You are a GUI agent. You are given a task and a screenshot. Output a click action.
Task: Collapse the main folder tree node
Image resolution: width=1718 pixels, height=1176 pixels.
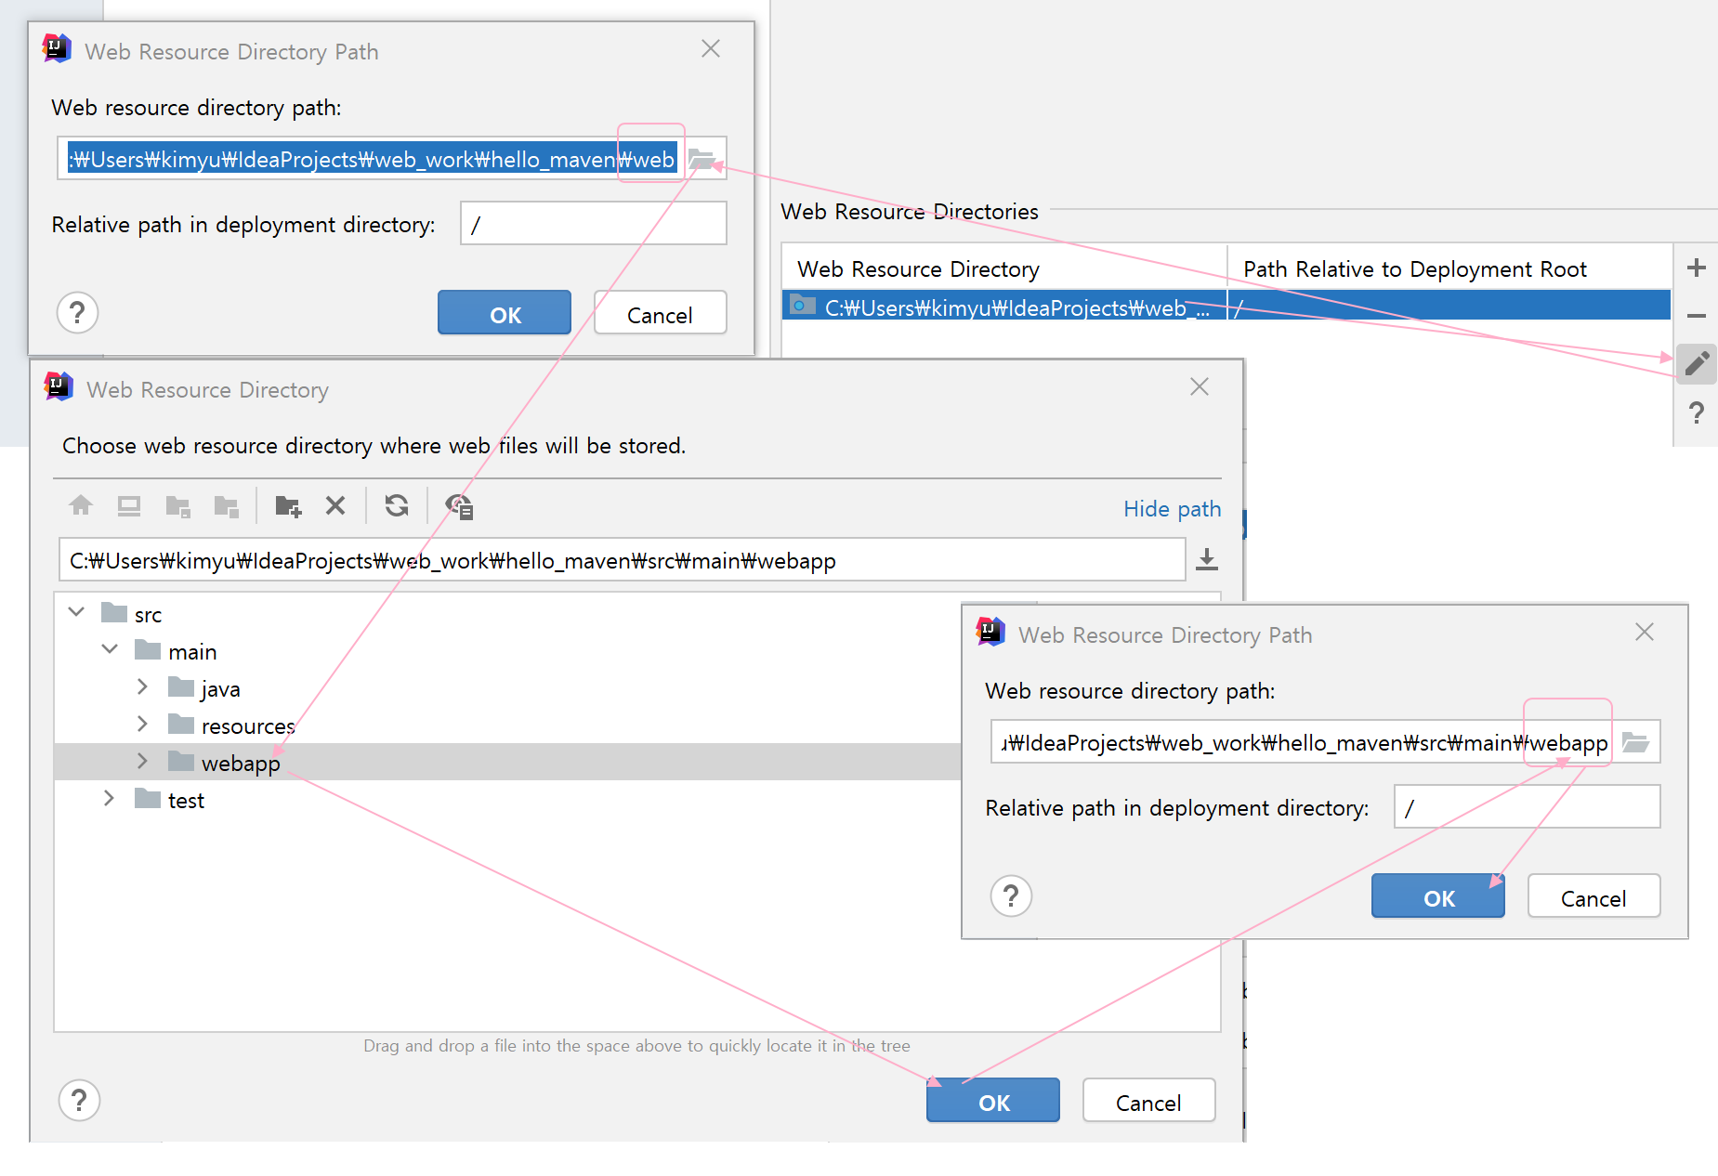(x=110, y=648)
